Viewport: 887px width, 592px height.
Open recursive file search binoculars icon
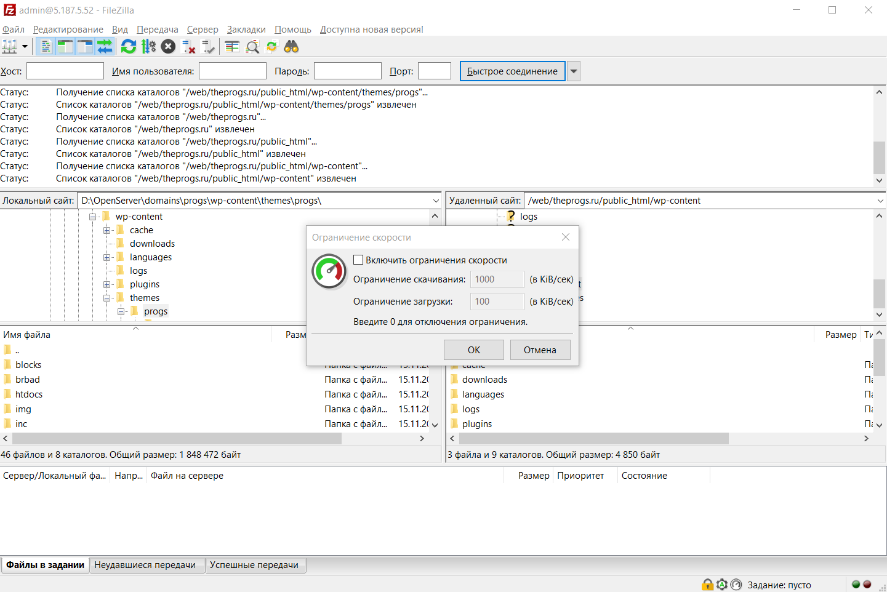click(291, 47)
